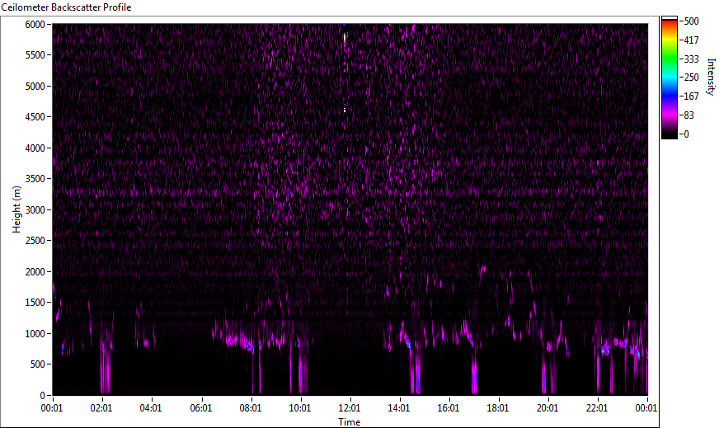Click the first 00:01 time label
Viewport: 719px width, 428px height.
pos(51,408)
